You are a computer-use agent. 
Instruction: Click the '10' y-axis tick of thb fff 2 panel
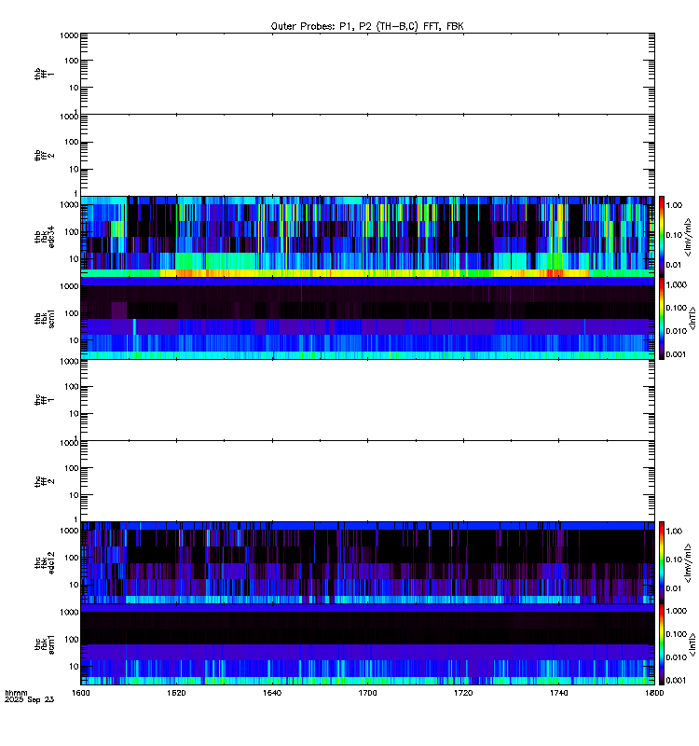tap(74, 170)
